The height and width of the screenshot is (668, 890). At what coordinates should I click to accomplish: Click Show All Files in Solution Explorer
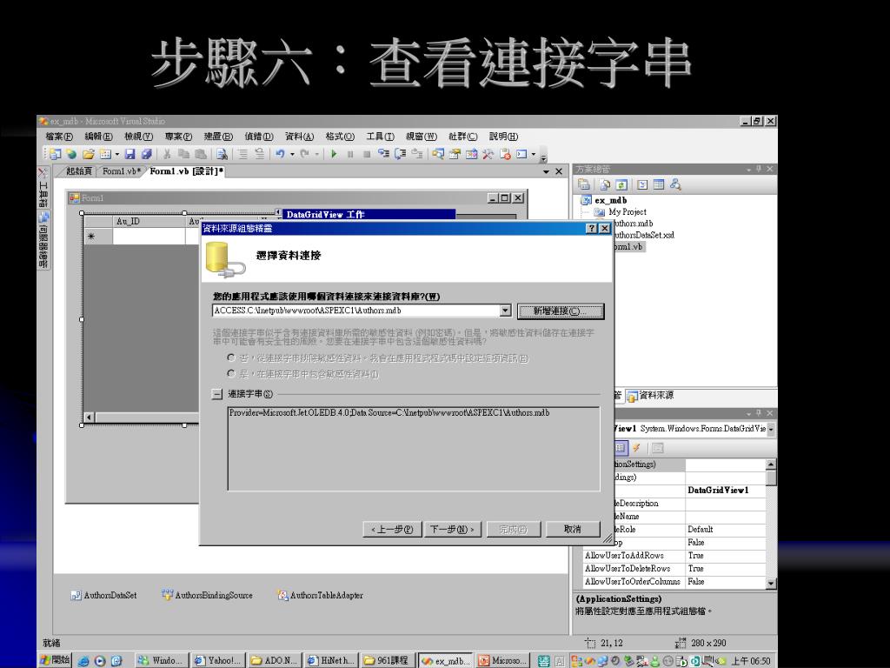[x=605, y=184]
